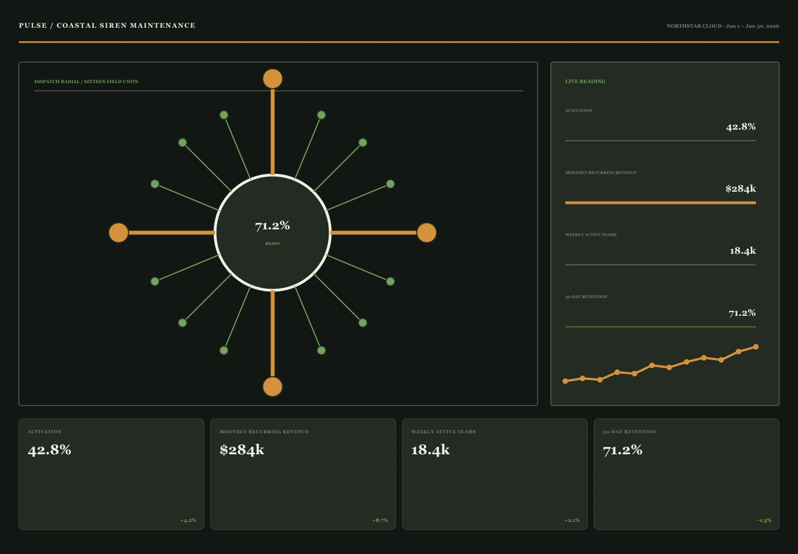
Task: Select the left orange field unit node
Action: click(x=119, y=233)
